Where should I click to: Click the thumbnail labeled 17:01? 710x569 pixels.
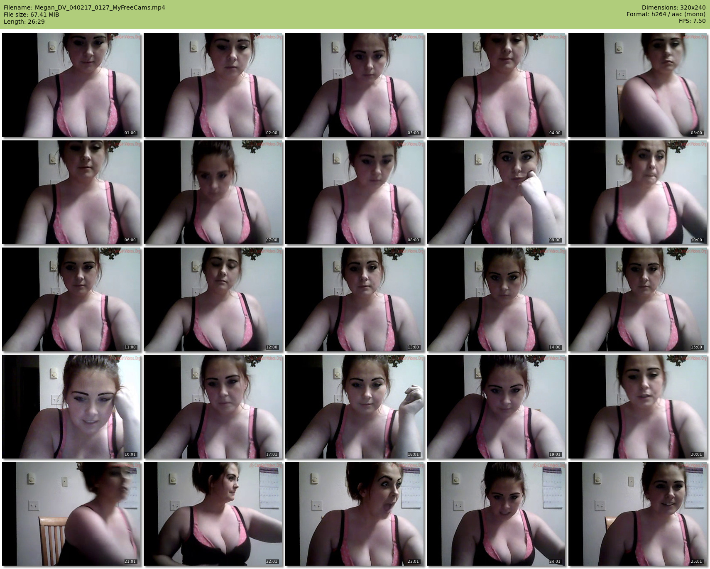(x=213, y=407)
